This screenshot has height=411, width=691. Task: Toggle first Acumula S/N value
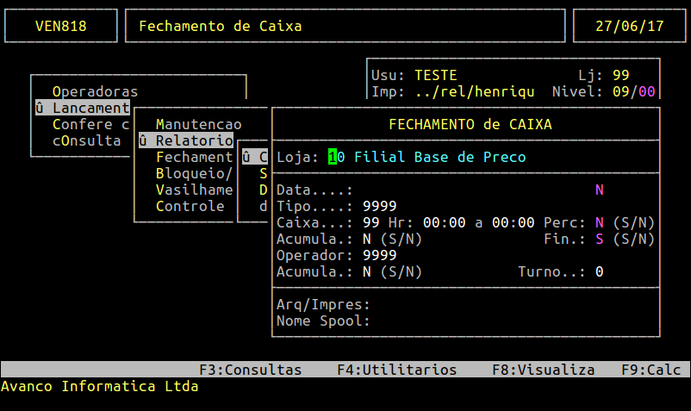pos(367,239)
